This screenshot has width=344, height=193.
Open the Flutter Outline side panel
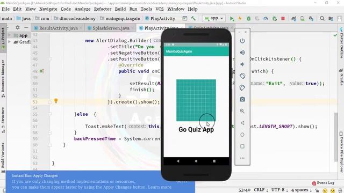(341, 42)
